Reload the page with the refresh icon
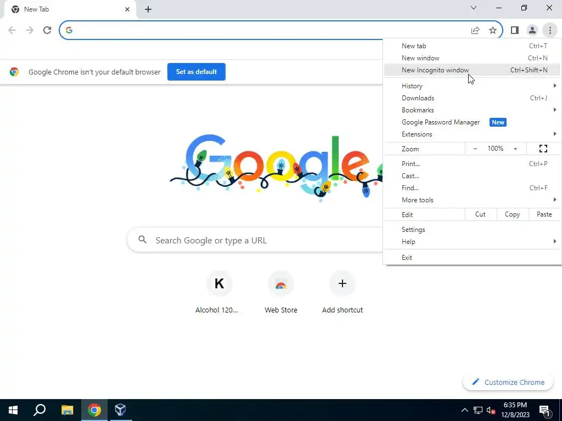 (x=47, y=30)
